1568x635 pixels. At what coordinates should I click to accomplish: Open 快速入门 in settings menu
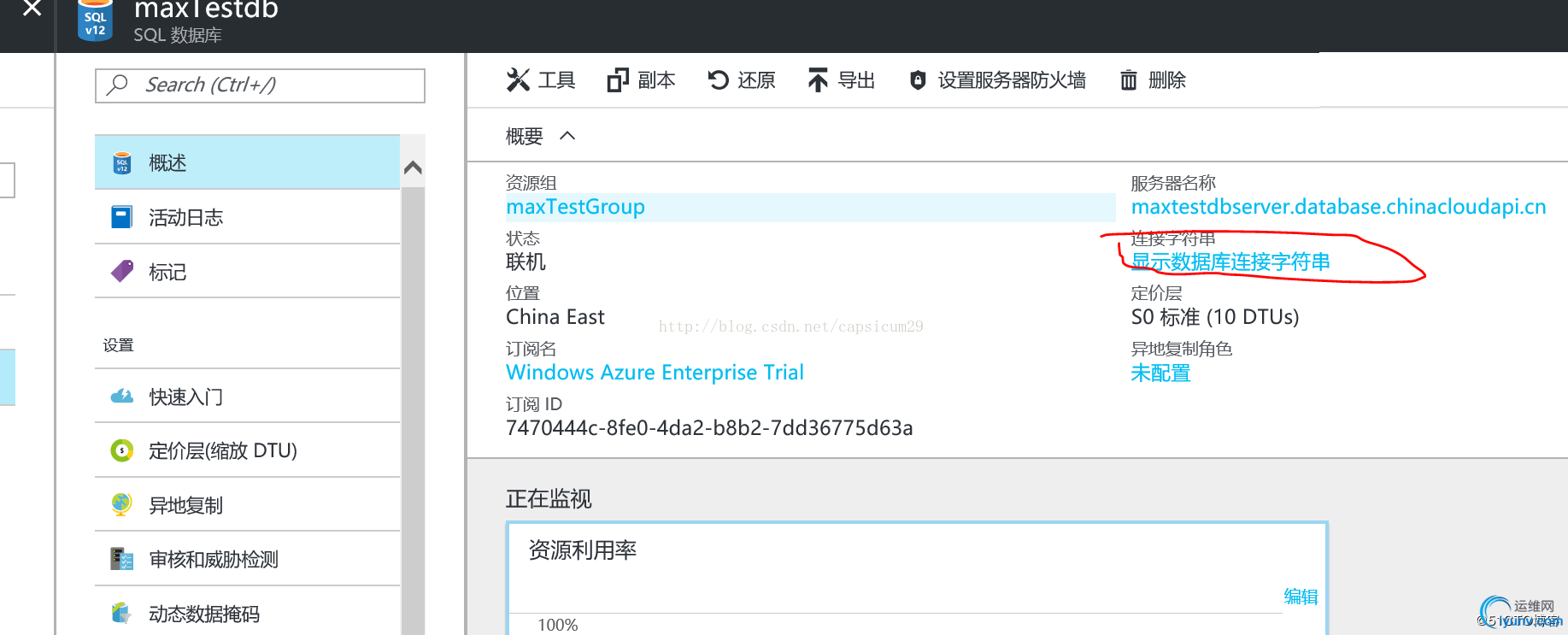248,397
